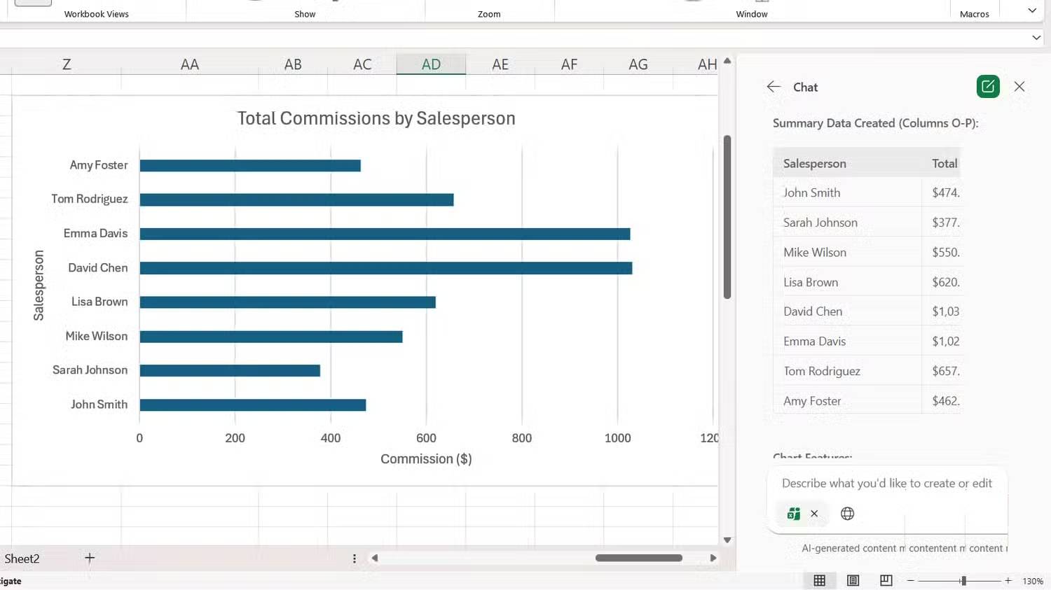Click the Macros ribbon group
This screenshot has height=590, width=1051.
(x=974, y=13)
